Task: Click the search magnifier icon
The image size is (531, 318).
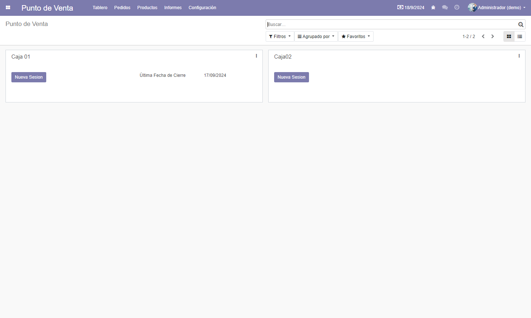Action: [x=521, y=25]
